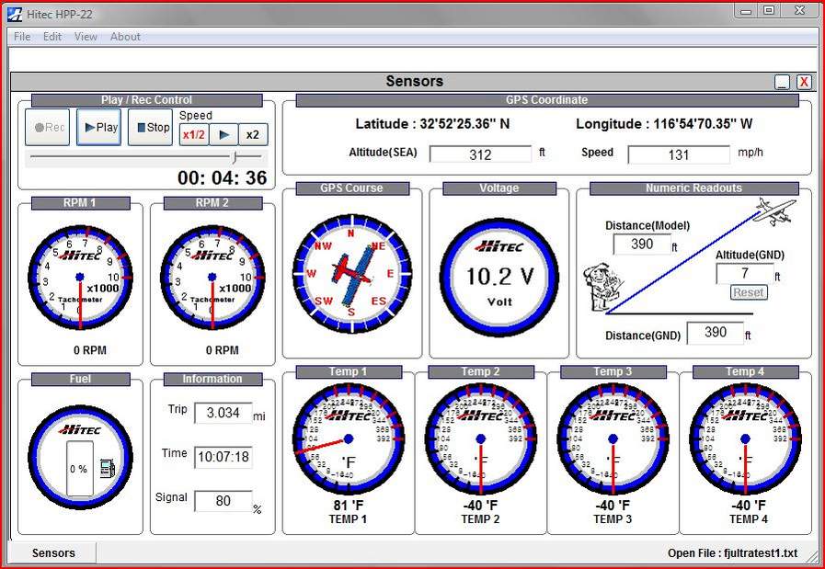This screenshot has height=569, width=825.
Task: Open the File menu
Action: click(22, 36)
